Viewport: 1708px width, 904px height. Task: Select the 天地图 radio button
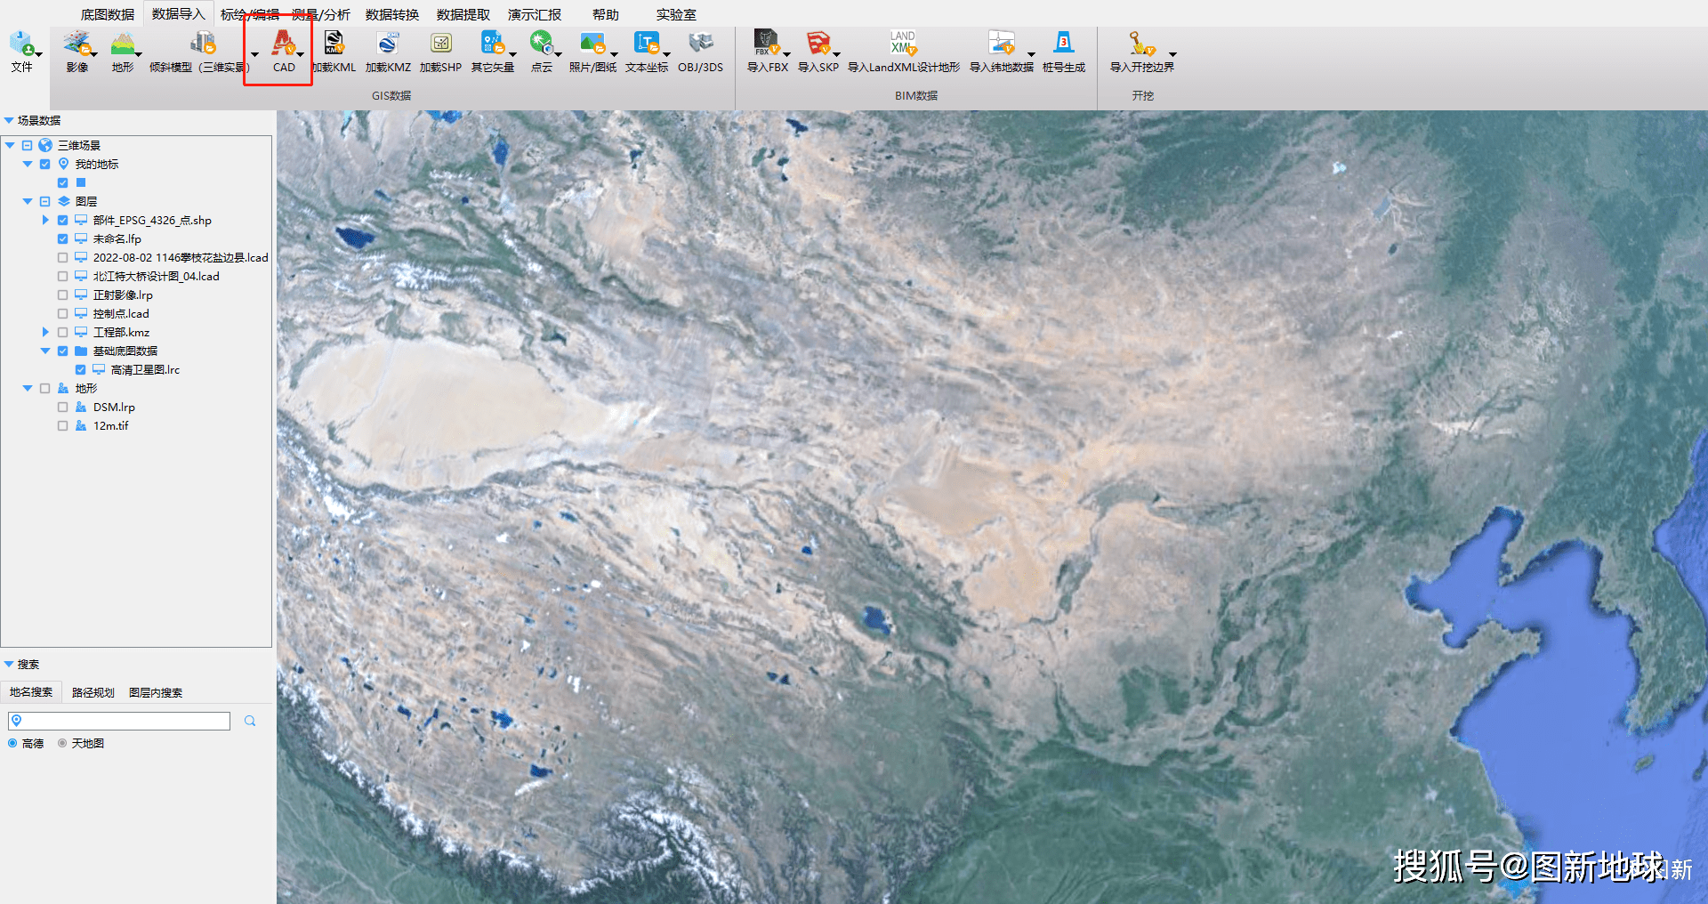62,743
